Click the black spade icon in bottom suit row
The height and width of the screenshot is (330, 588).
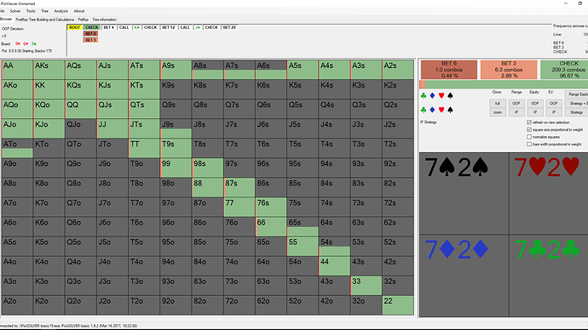(x=451, y=110)
